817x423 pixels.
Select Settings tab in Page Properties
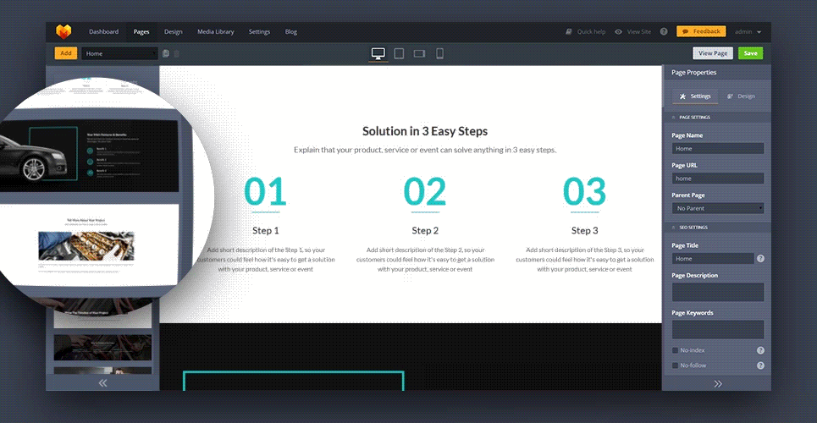(695, 96)
